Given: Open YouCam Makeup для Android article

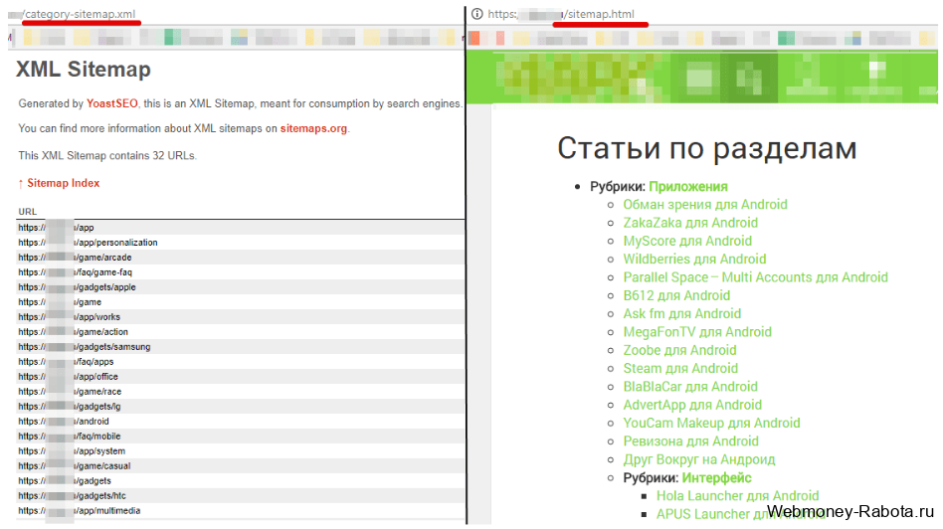Looking at the screenshot, I should point(711,424).
